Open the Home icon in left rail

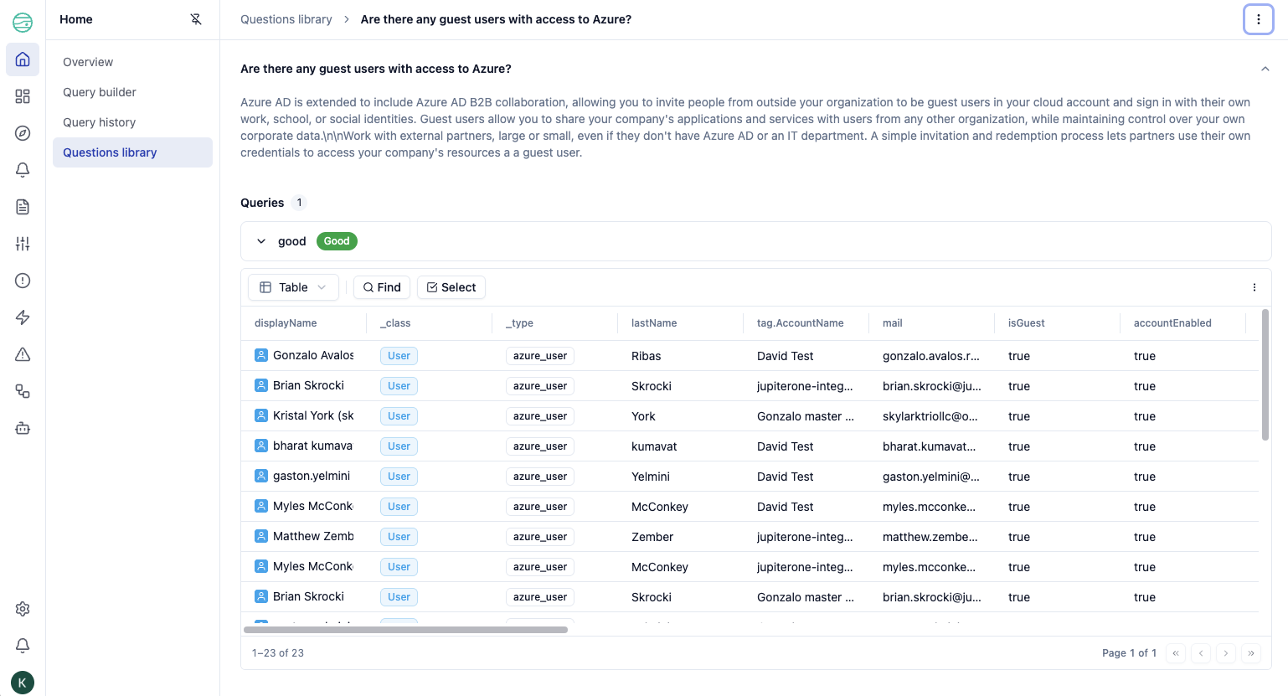pos(23,59)
